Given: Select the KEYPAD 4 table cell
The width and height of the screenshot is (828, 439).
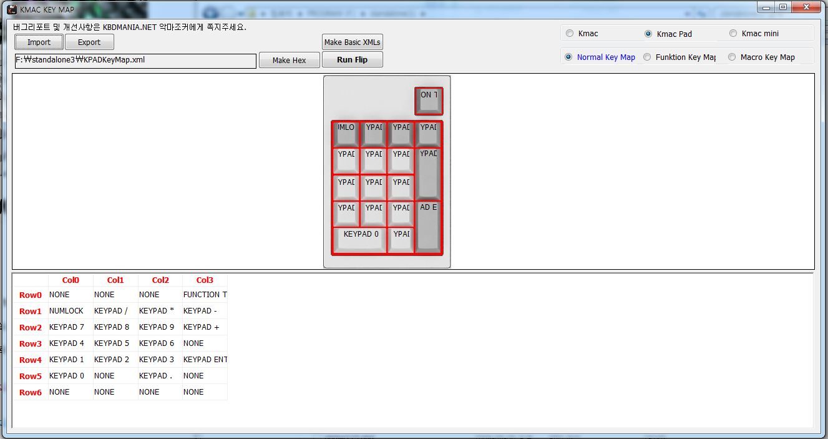Looking at the screenshot, I should [71, 343].
